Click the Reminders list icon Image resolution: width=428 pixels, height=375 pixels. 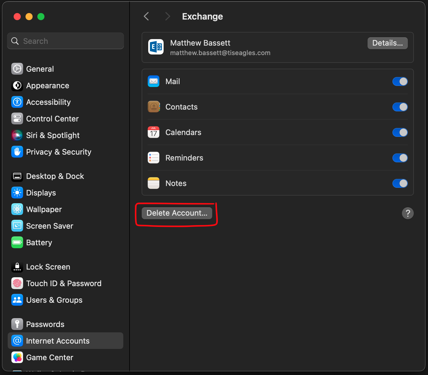coord(154,158)
